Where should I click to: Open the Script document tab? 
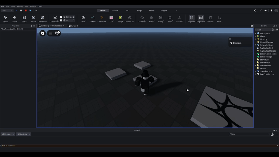coord(73,26)
